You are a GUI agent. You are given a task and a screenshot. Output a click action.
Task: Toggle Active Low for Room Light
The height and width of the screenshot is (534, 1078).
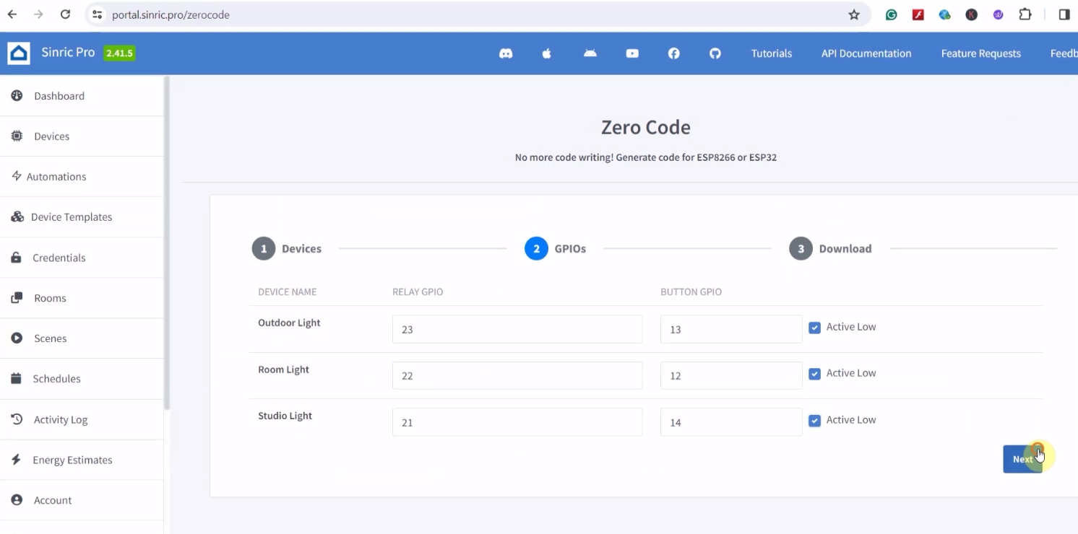(814, 374)
